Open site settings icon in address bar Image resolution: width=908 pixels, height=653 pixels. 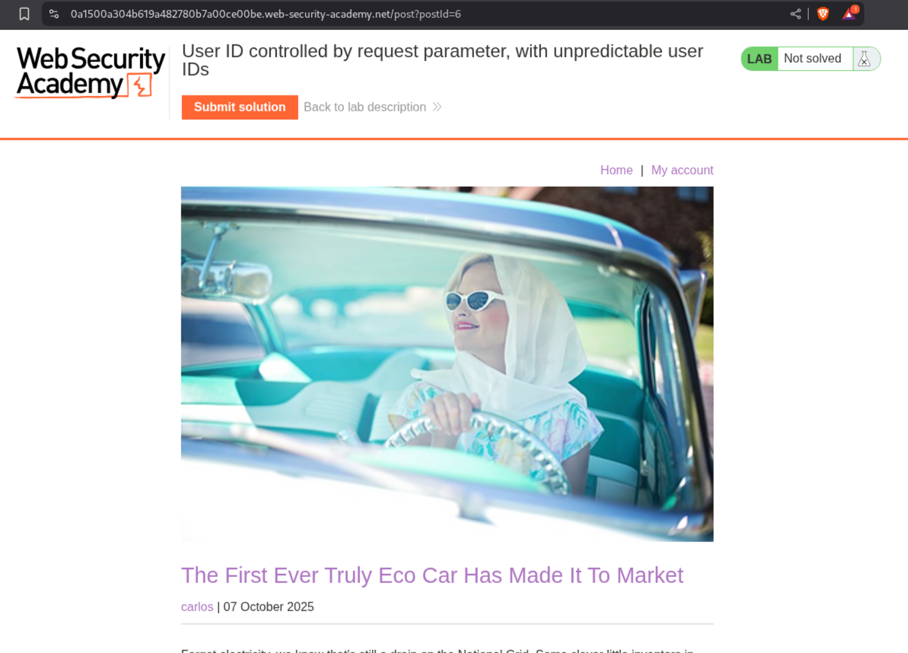click(x=54, y=14)
